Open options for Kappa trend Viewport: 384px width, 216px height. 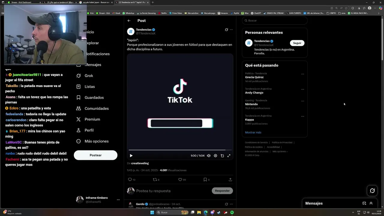tap(302, 116)
